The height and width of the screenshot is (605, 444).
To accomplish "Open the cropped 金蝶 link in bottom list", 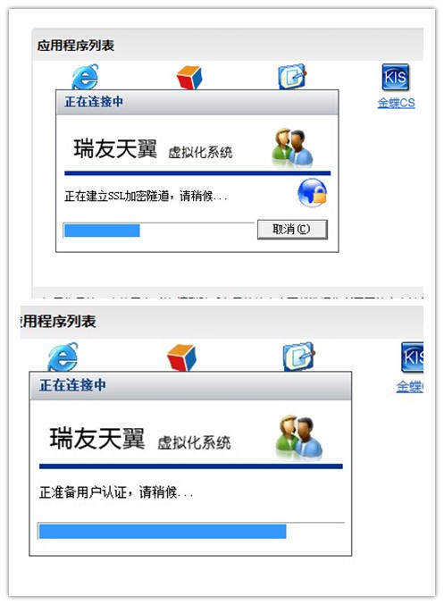I will (x=410, y=387).
